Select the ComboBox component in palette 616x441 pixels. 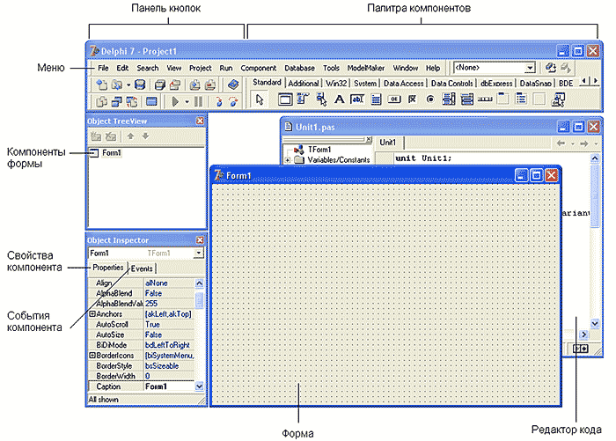click(x=466, y=99)
